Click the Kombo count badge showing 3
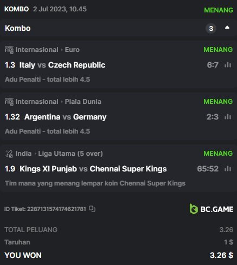 (211, 28)
